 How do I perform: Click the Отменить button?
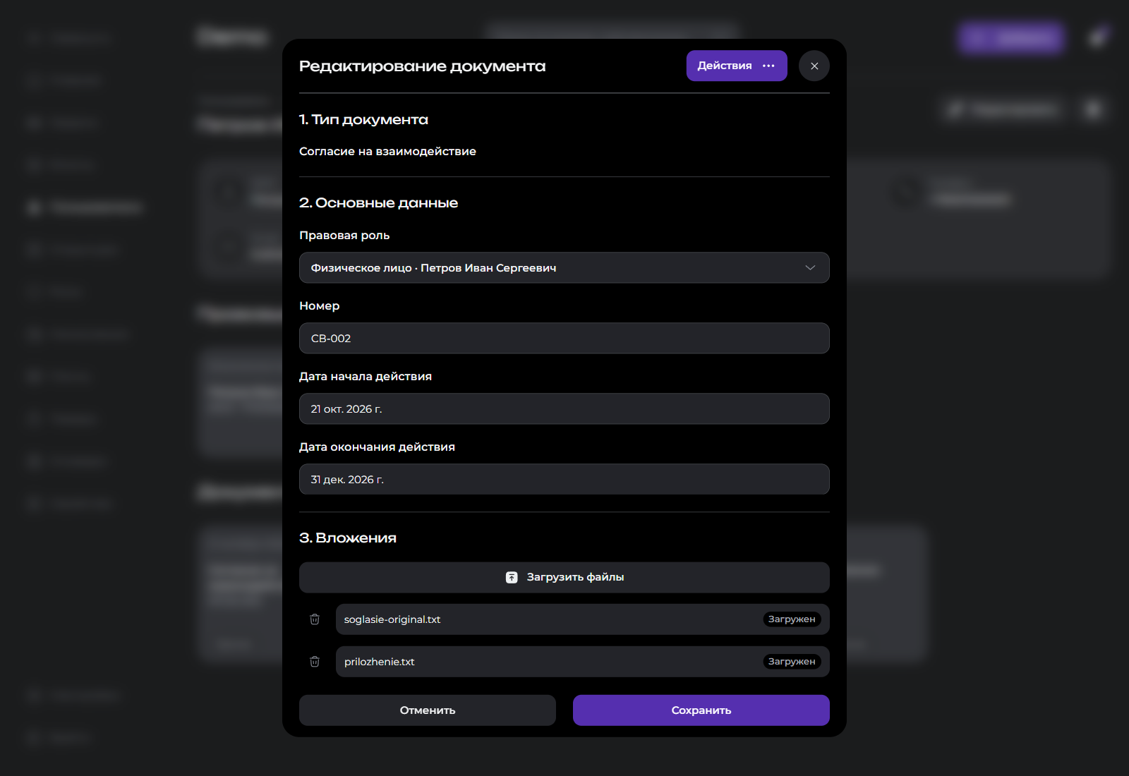pos(428,710)
